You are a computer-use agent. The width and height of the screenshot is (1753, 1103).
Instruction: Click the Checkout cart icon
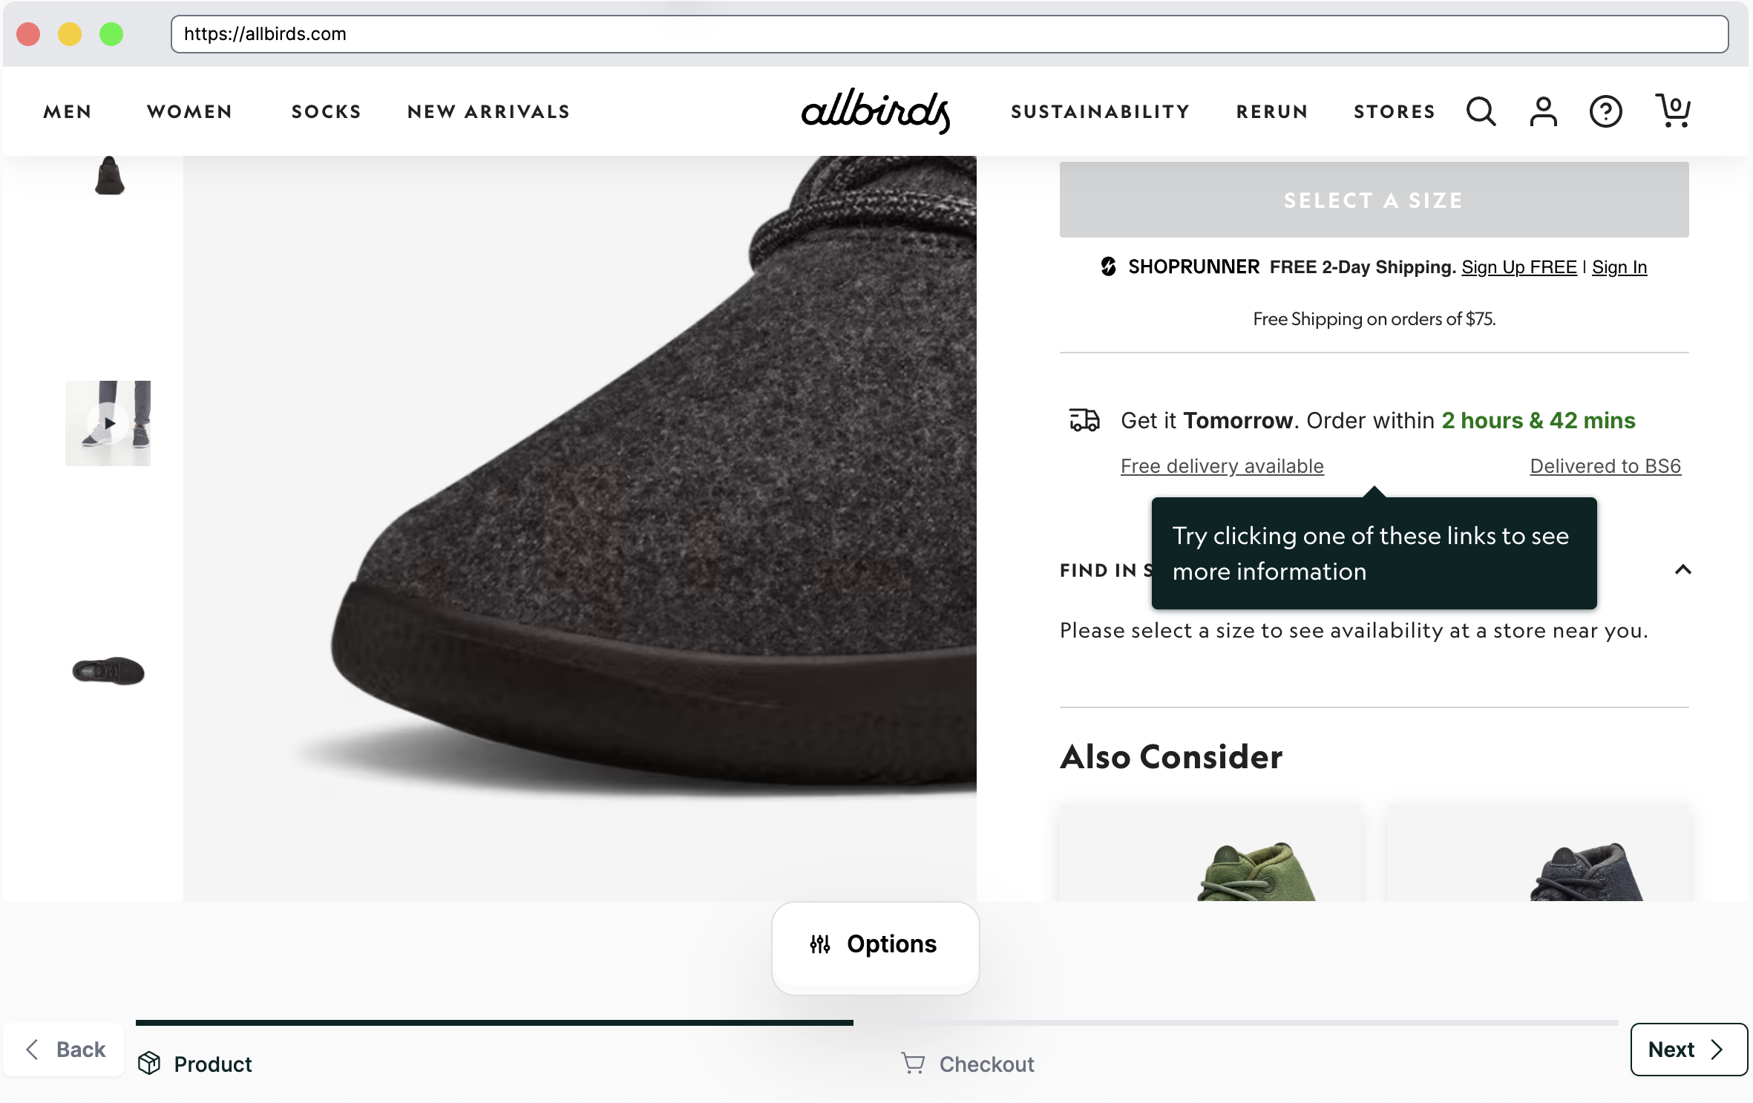pyautogui.click(x=911, y=1064)
